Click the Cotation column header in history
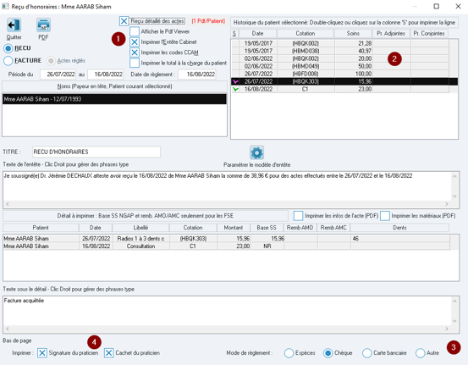The width and height of the screenshot is (468, 365). tap(306, 34)
